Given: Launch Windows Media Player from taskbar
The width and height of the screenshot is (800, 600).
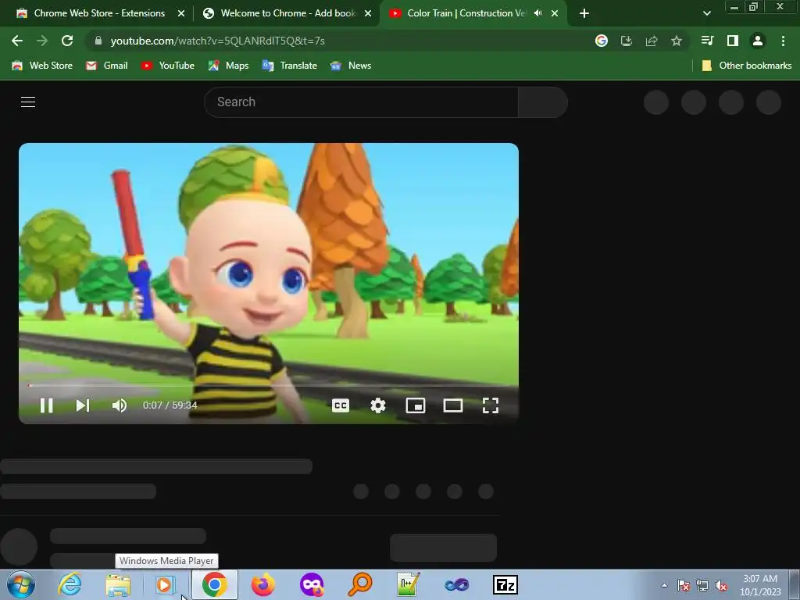Looking at the screenshot, I should click(x=165, y=584).
